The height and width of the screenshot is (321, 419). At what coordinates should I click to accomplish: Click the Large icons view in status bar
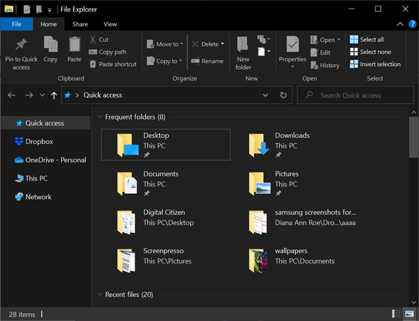[409, 313]
